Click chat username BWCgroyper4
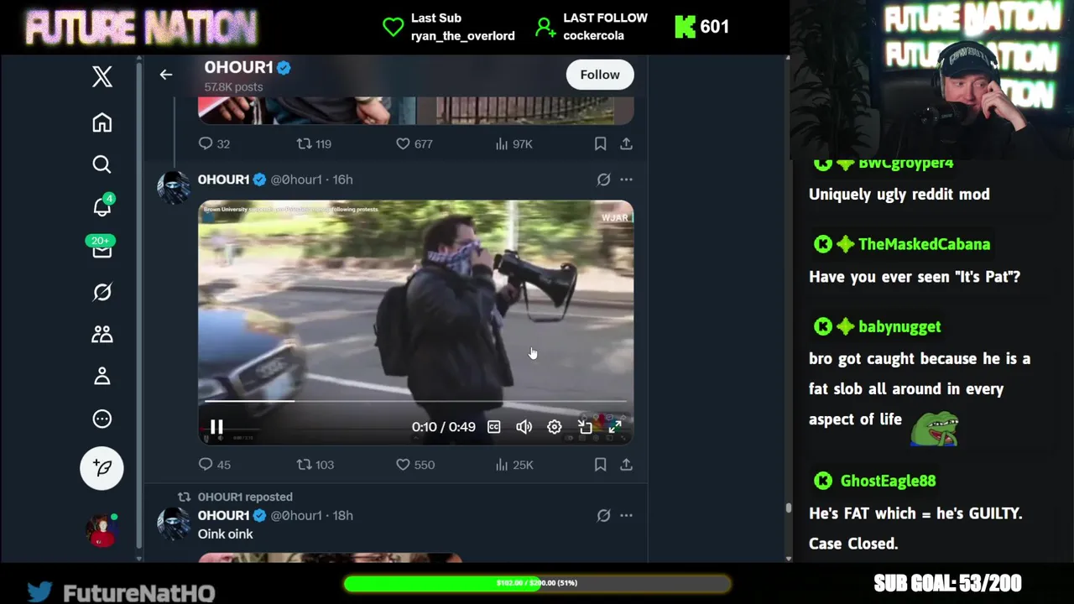Image resolution: width=1074 pixels, height=604 pixels. click(905, 164)
